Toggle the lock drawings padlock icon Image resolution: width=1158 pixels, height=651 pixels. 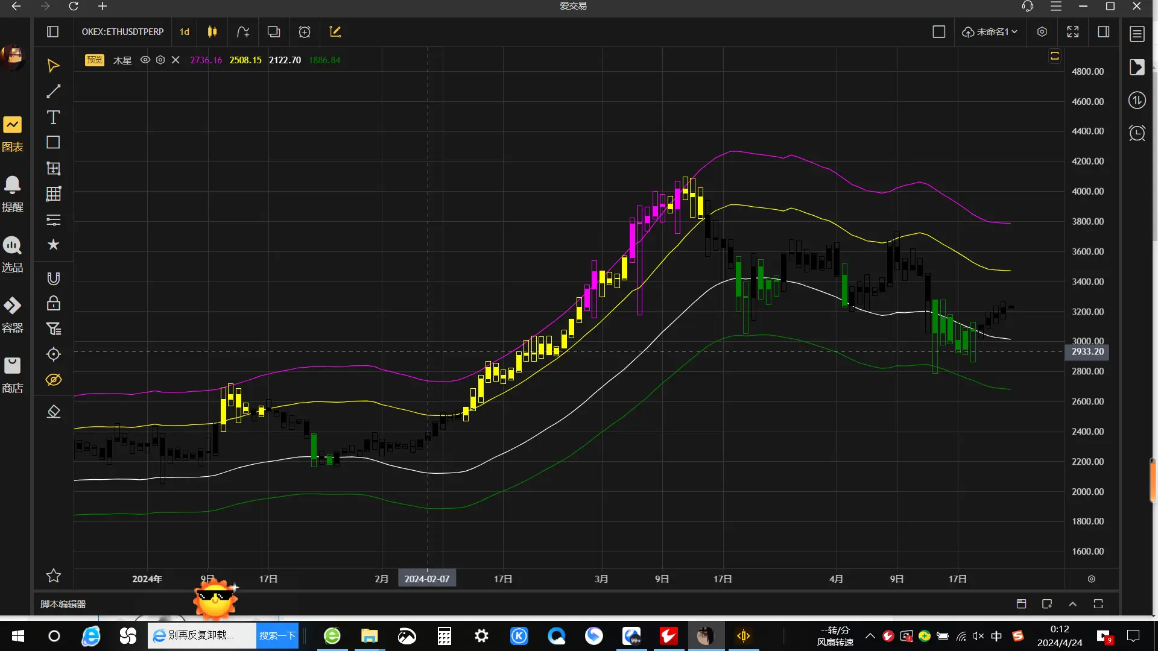pos(53,303)
